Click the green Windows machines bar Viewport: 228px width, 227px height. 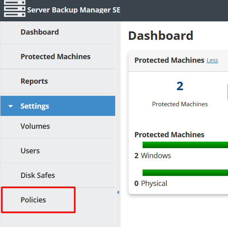pyautogui.click(x=185, y=145)
